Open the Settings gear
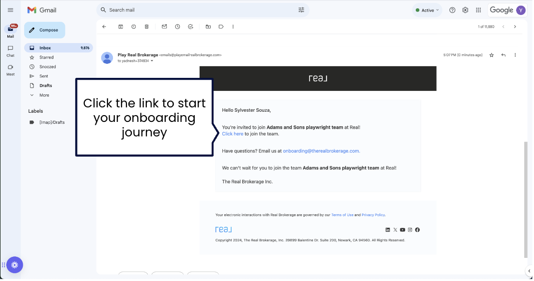The width and height of the screenshot is (534, 281). coord(465,10)
